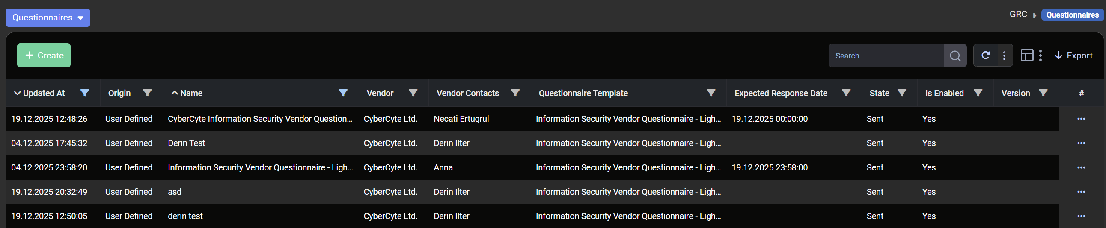1106x228 pixels.
Task: Filter by Vendor column
Action: 413,93
